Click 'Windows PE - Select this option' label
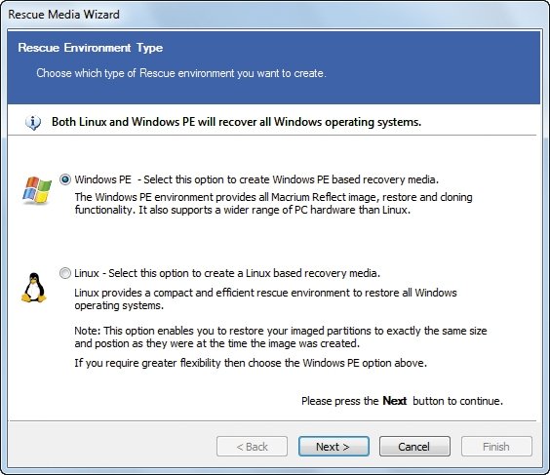Image resolution: width=550 pixels, height=475 pixels. 256,179
